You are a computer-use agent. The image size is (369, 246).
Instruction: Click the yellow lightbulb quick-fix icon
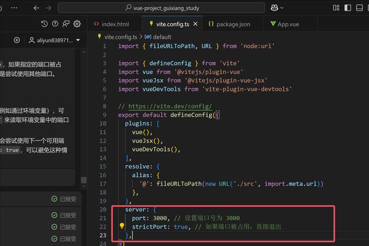coord(122,226)
